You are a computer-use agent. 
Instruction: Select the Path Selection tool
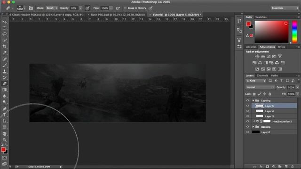[4, 121]
